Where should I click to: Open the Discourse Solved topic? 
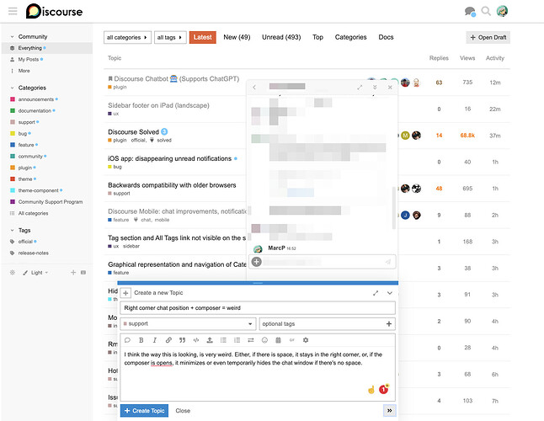pyautogui.click(x=134, y=132)
